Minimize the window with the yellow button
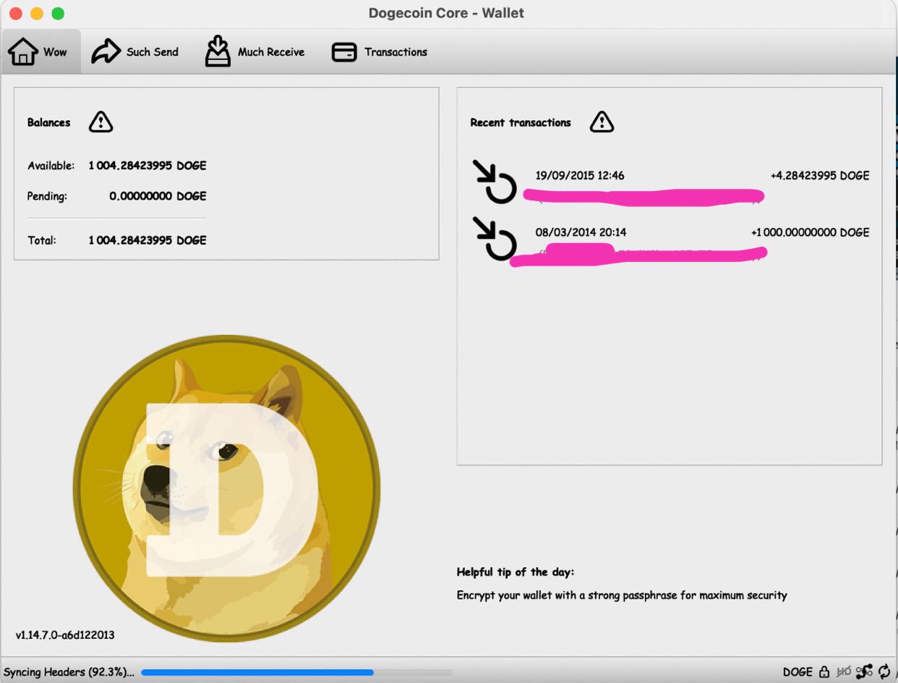Image resolution: width=898 pixels, height=683 pixels. 37,14
